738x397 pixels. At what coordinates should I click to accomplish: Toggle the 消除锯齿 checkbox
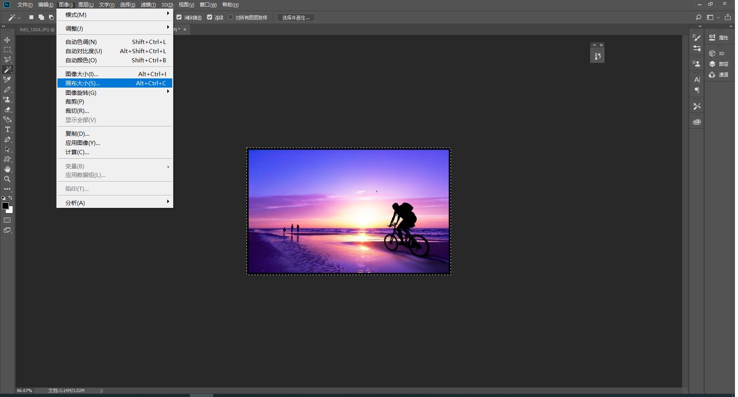pyautogui.click(x=179, y=17)
